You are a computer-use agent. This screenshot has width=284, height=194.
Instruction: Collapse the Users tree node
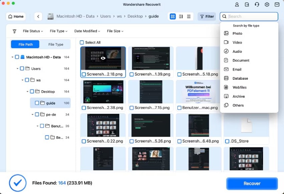17,69
